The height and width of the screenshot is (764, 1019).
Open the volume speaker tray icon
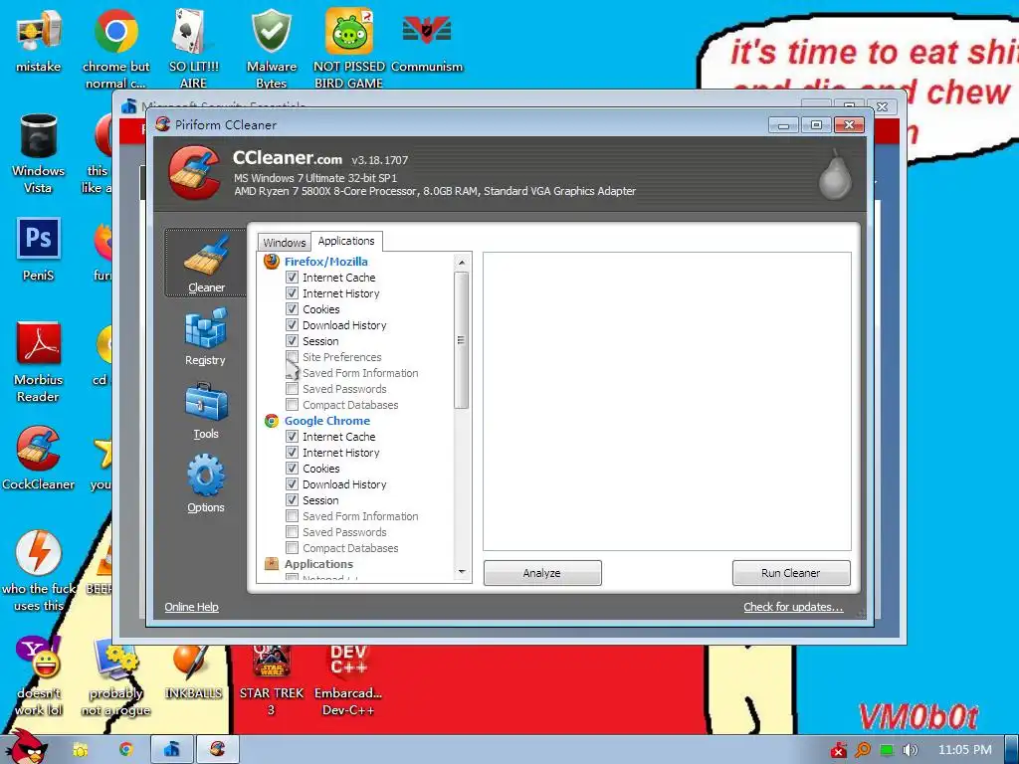click(x=911, y=750)
